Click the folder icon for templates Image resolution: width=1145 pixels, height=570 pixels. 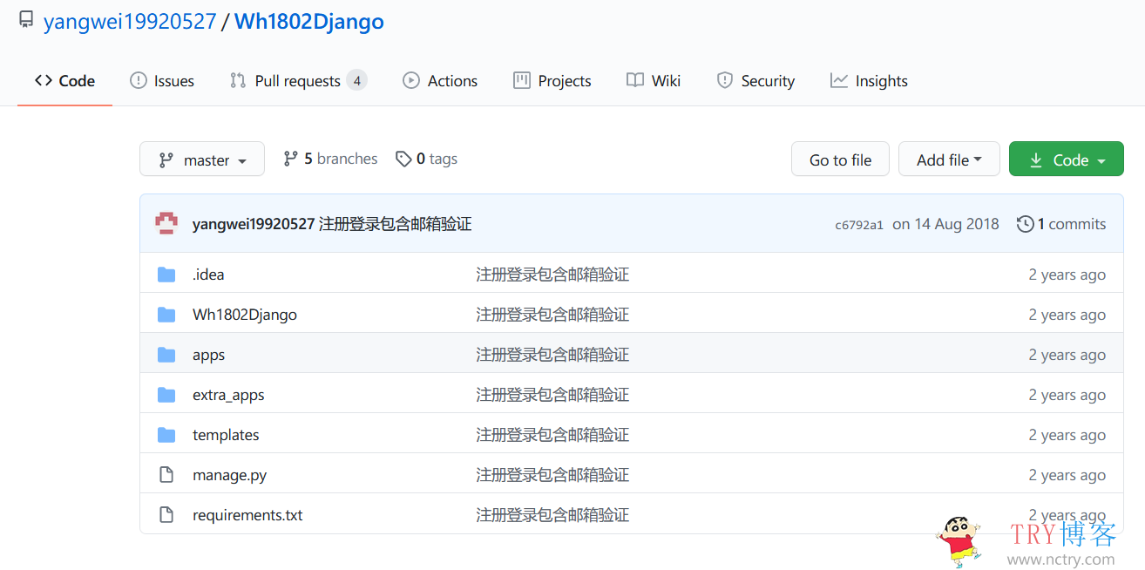click(x=166, y=435)
